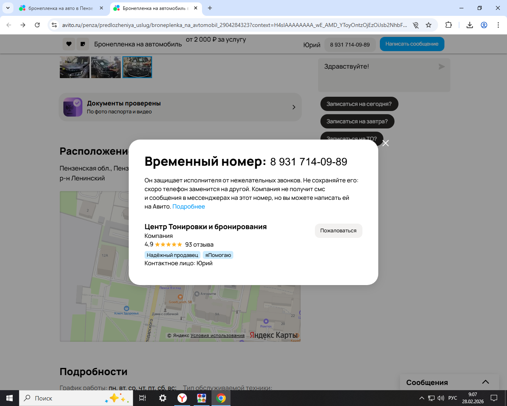Select the first car photo thumbnail

click(74, 67)
